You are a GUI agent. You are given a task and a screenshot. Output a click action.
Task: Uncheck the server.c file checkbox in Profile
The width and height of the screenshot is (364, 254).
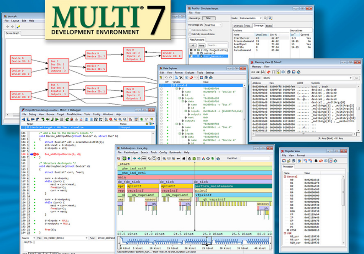(x=191, y=53)
